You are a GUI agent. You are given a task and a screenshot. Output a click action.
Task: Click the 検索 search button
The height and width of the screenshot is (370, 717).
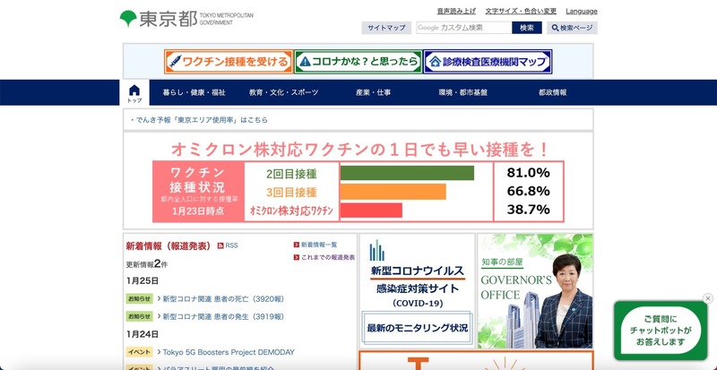[526, 28]
